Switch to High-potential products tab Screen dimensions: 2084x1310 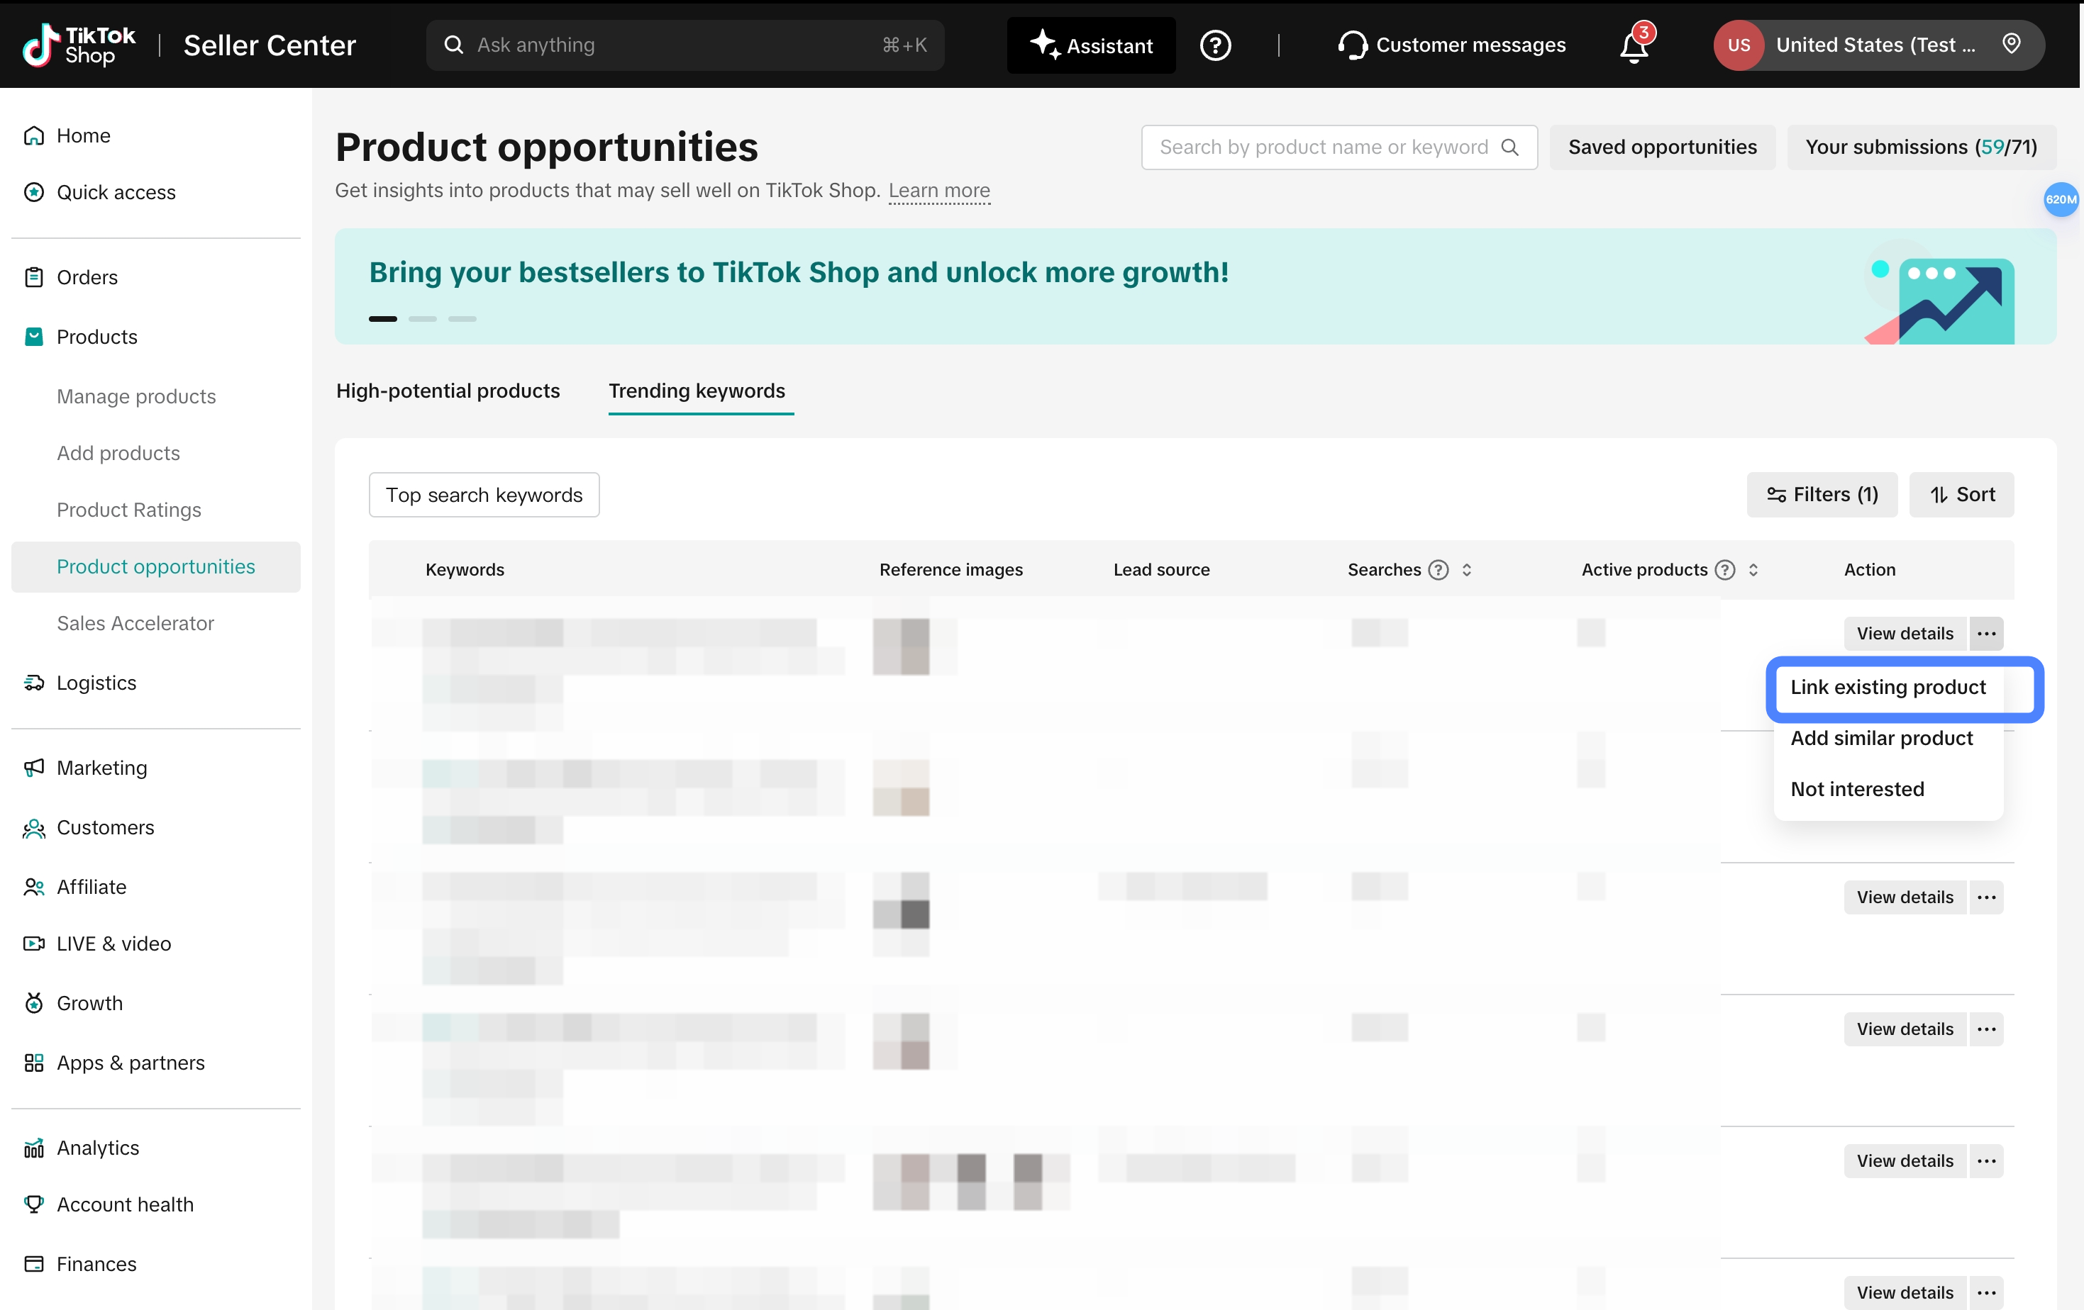click(x=448, y=391)
